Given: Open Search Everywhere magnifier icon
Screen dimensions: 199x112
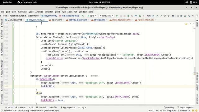Looking at the screenshot, I should pyautogui.click(x=193, y=16).
